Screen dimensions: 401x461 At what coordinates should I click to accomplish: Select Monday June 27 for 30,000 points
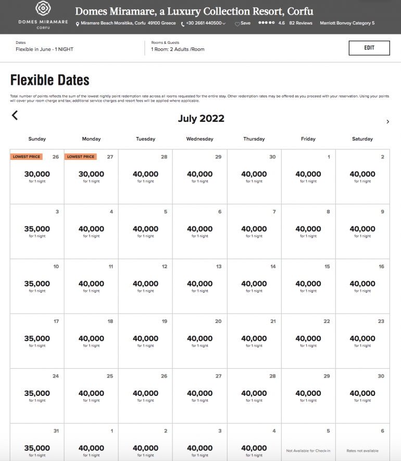pyautogui.click(x=91, y=177)
